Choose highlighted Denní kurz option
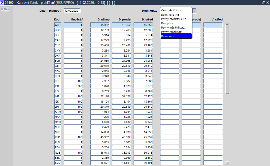270x166 pixels. (x=176, y=36)
